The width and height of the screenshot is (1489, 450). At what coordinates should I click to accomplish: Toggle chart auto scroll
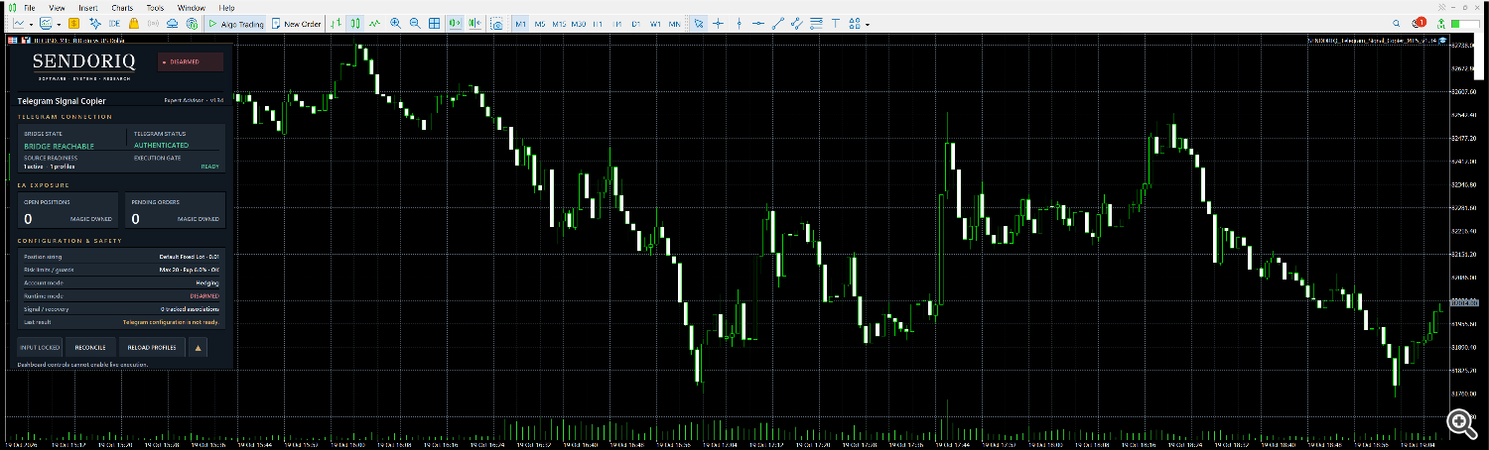tap(455, 23)
